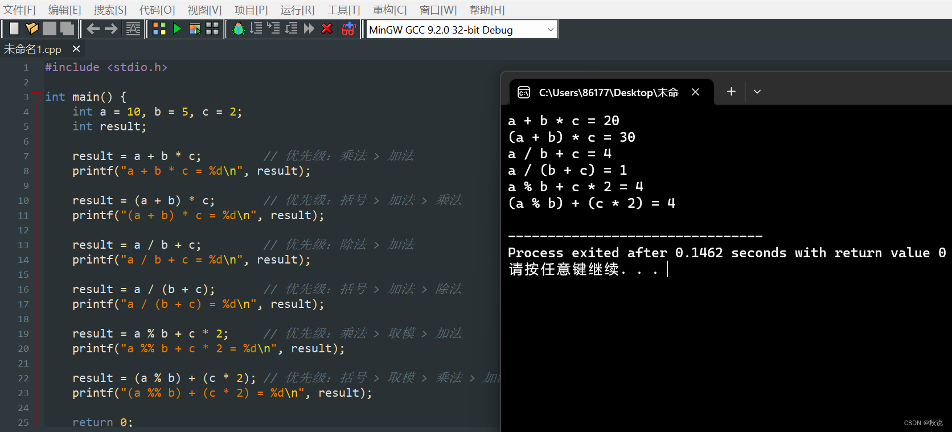Start debugging with the green bug icon
The image size is (952, 432).
pos(239,29)
